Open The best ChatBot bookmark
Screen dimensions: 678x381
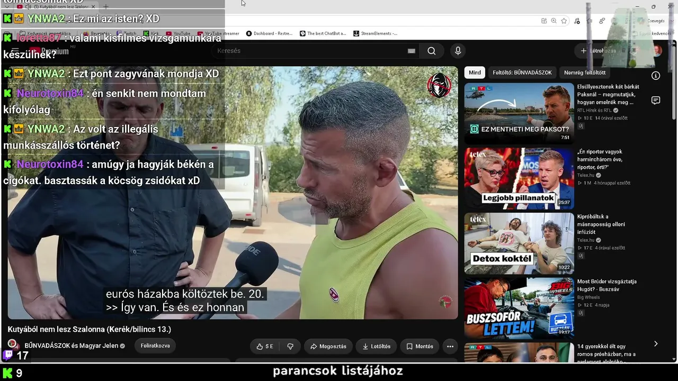(x=323, y=33)
